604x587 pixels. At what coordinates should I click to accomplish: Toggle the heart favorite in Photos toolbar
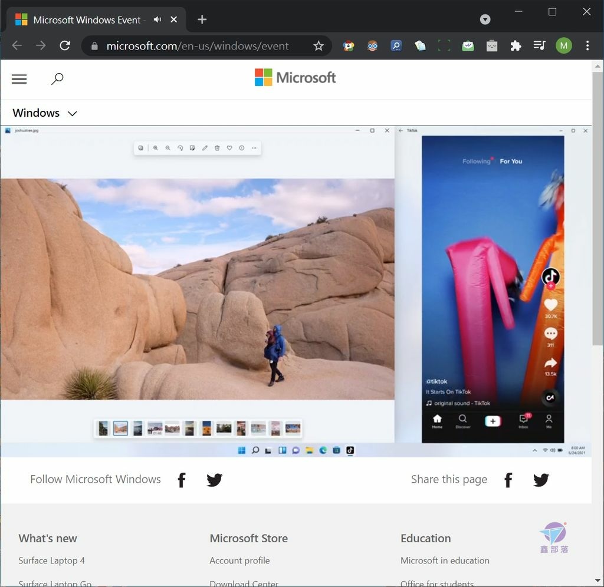(229, 148)
